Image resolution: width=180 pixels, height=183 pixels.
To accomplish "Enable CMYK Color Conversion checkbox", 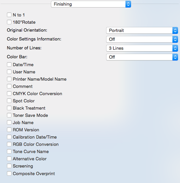I will (9, 94).
